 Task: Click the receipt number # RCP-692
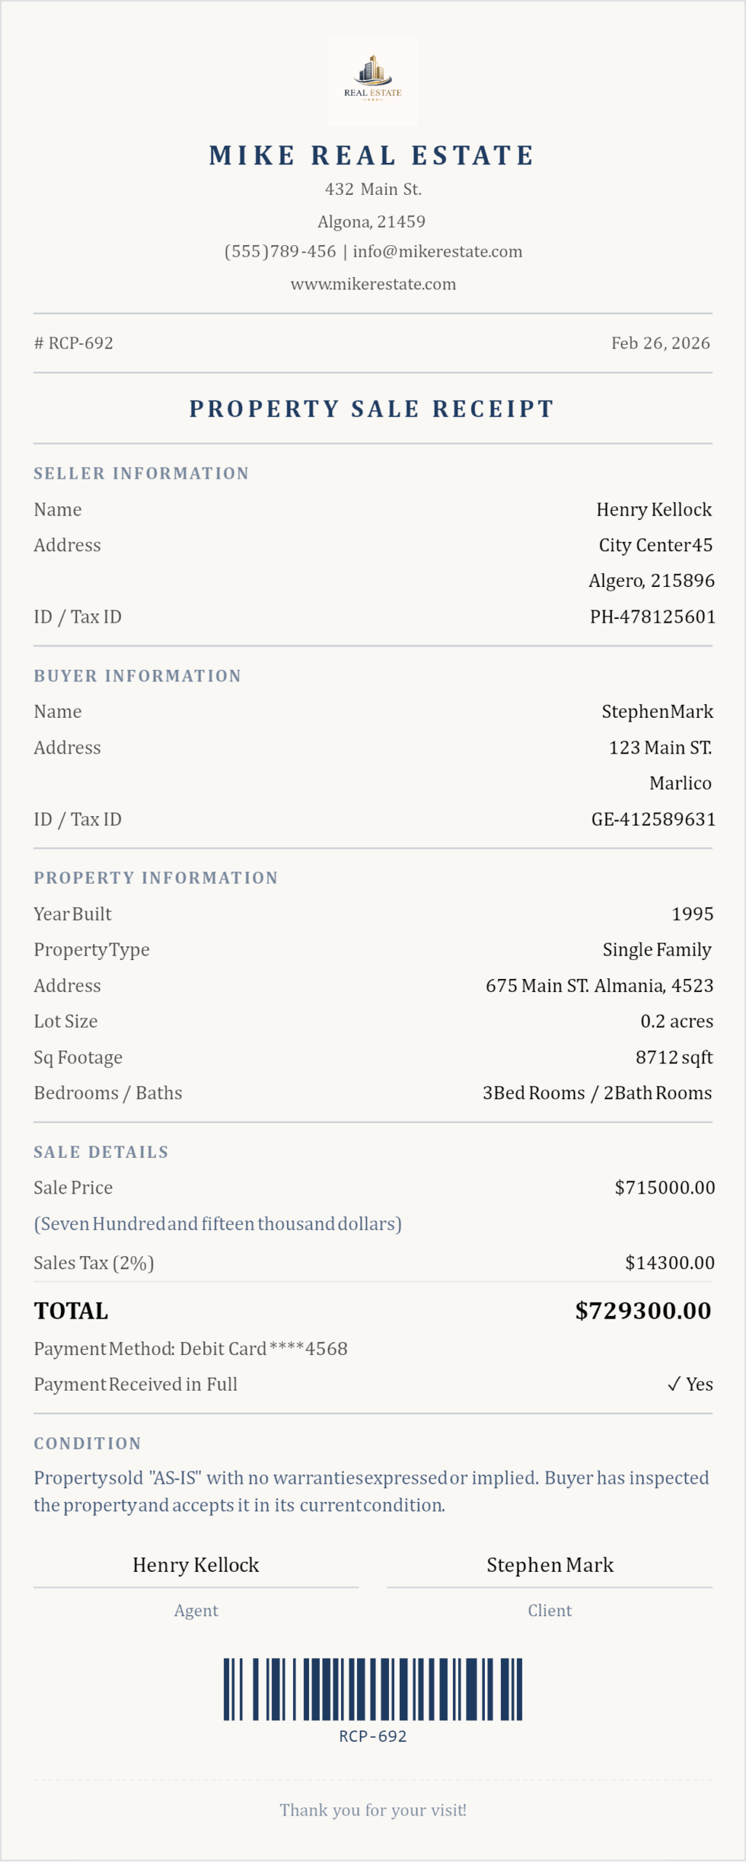pos(73,343)
